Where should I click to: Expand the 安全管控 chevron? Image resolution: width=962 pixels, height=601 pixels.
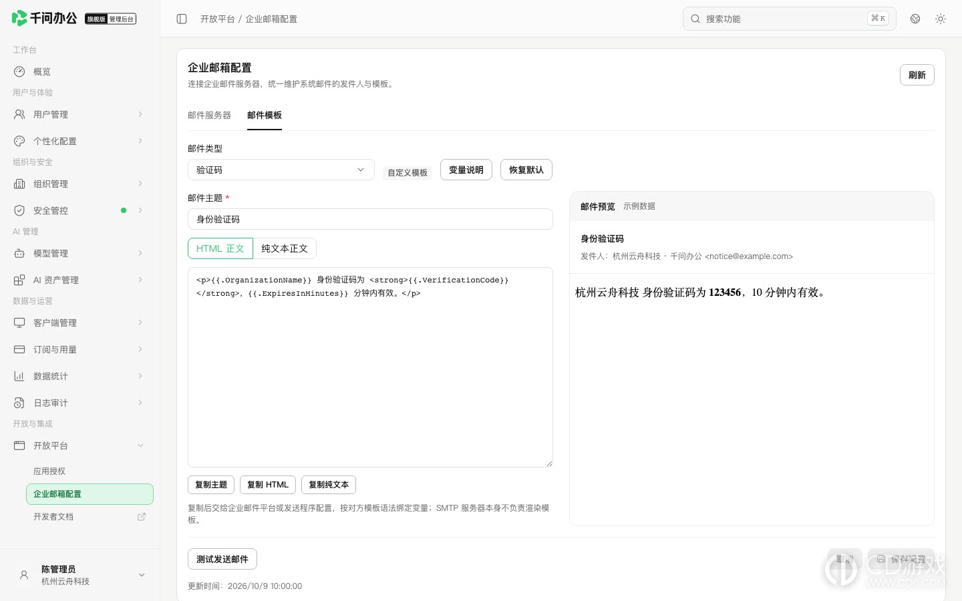coord(140,210)
